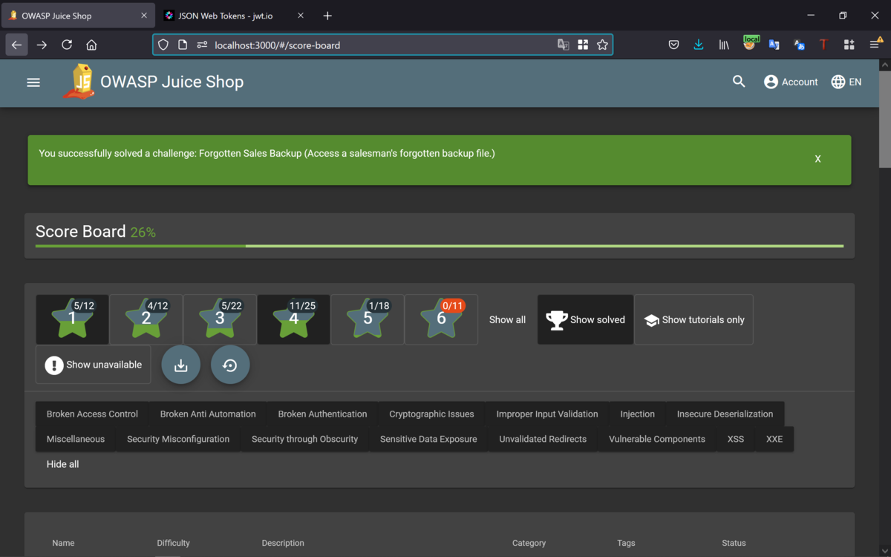
Task: Open a new browser tab
Action: click(327, 16)
